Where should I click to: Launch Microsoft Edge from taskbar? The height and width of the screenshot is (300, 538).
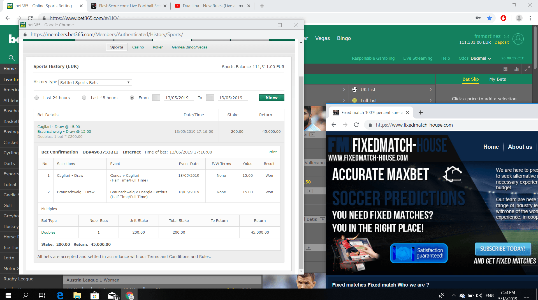click(60, 295)
